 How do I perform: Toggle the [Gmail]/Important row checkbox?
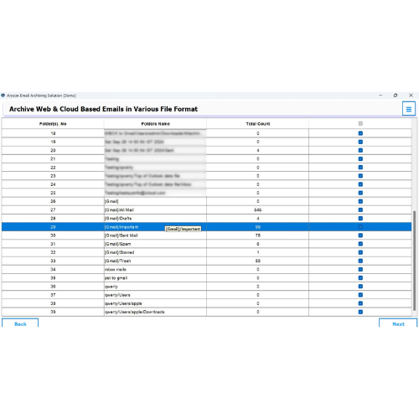tap(360, 227)
